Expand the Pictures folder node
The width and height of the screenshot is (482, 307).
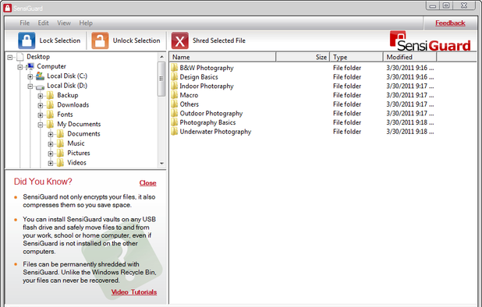(51, 153)
